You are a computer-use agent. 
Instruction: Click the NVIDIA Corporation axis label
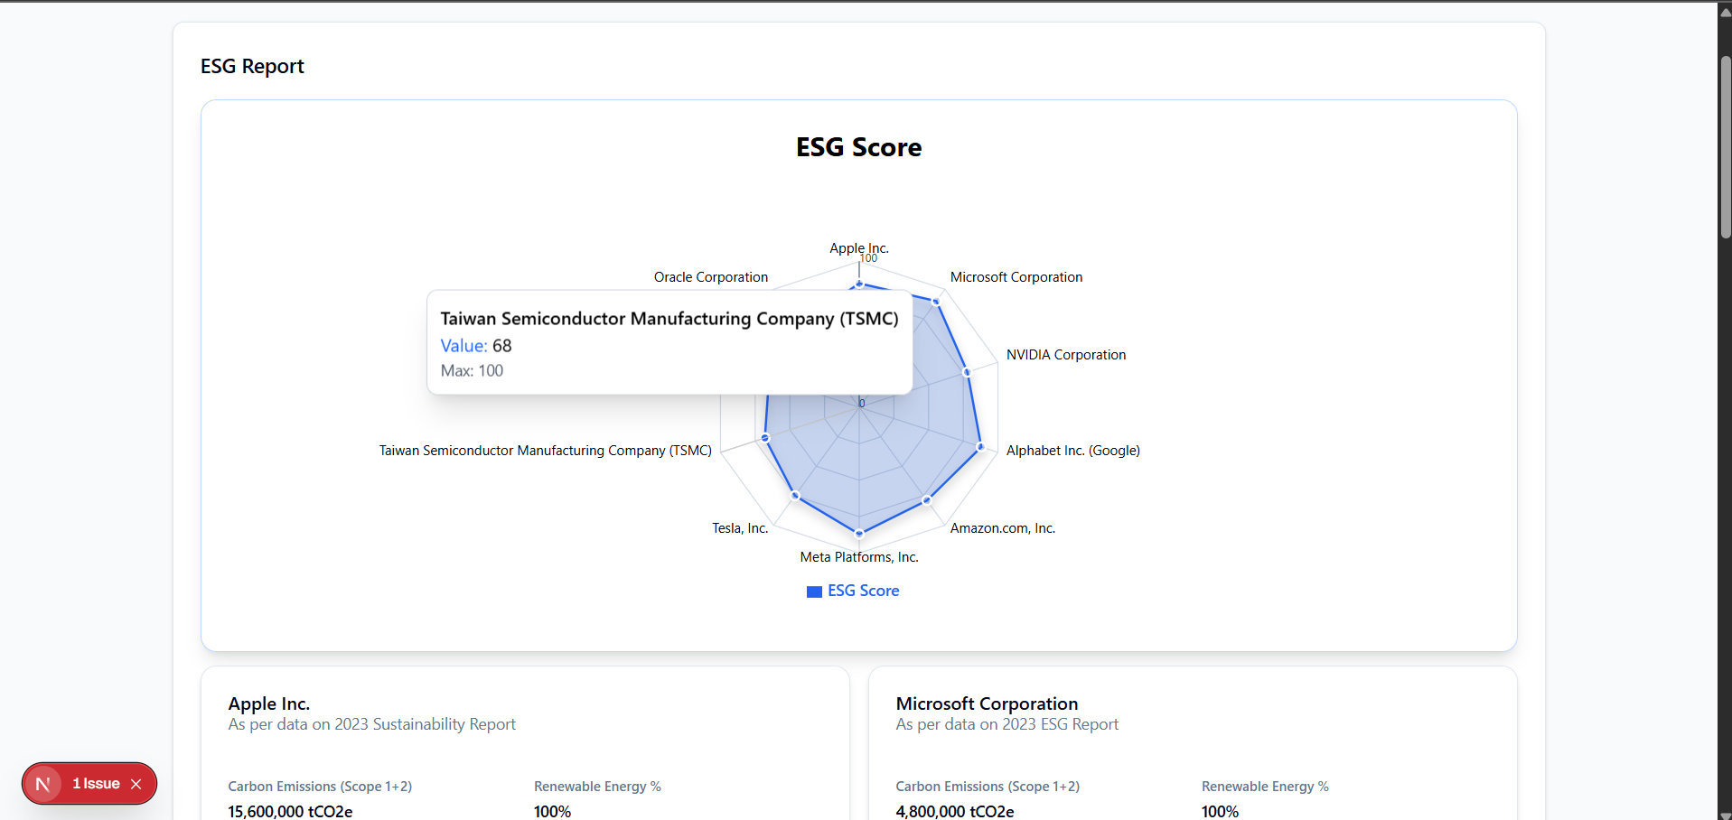click(x=1066, y=355)
